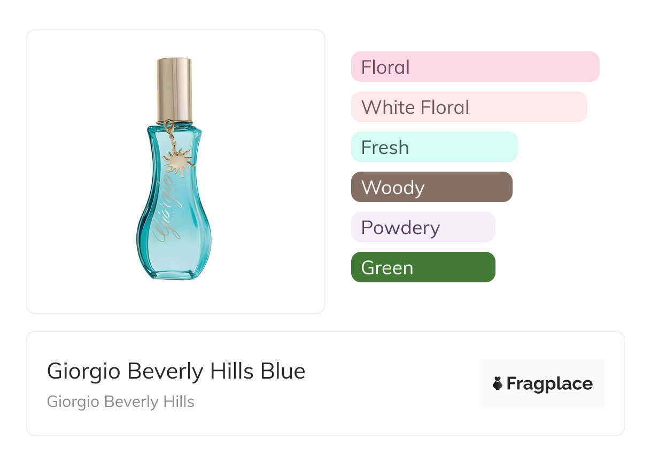Screen dimensions: 651x462
Task: Select the pink Floral accord bar
Action: pyautogui.click(x=475, y=67)
